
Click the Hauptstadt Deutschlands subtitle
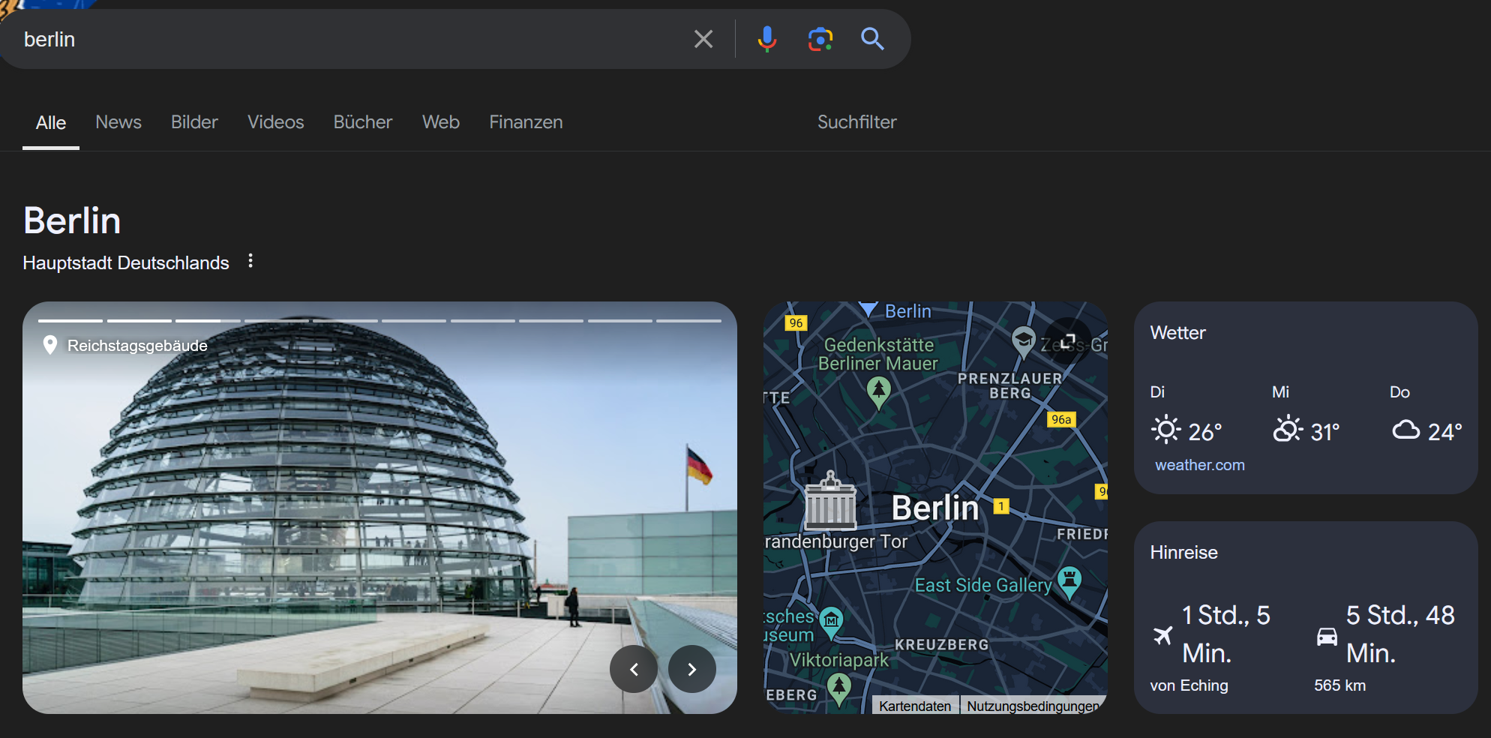126,263
